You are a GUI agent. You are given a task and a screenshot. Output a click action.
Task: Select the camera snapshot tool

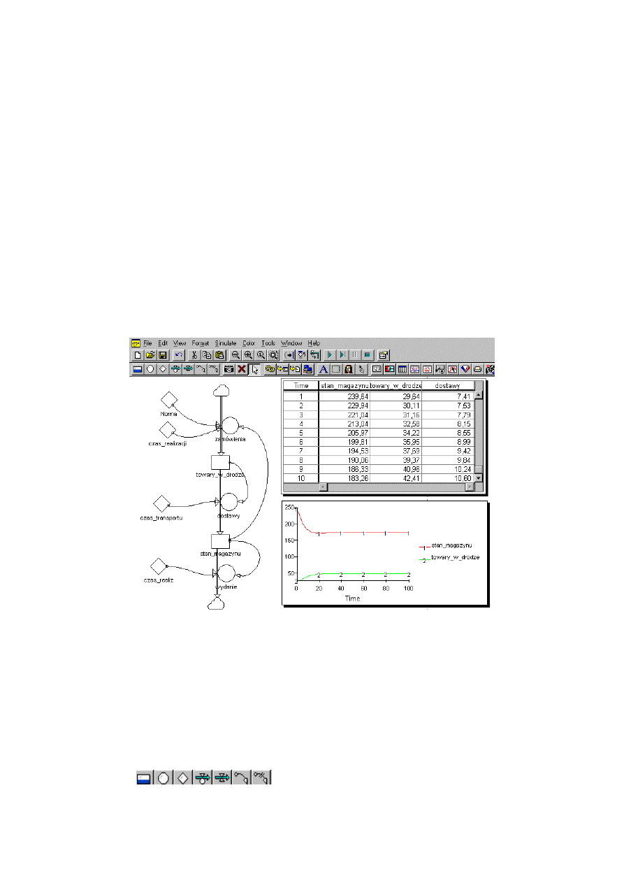point(228,369)
